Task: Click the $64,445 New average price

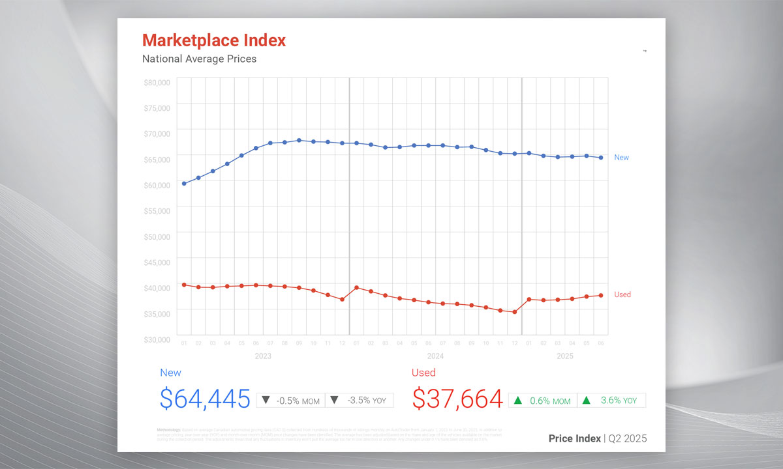Action: [x=205, y=399]
